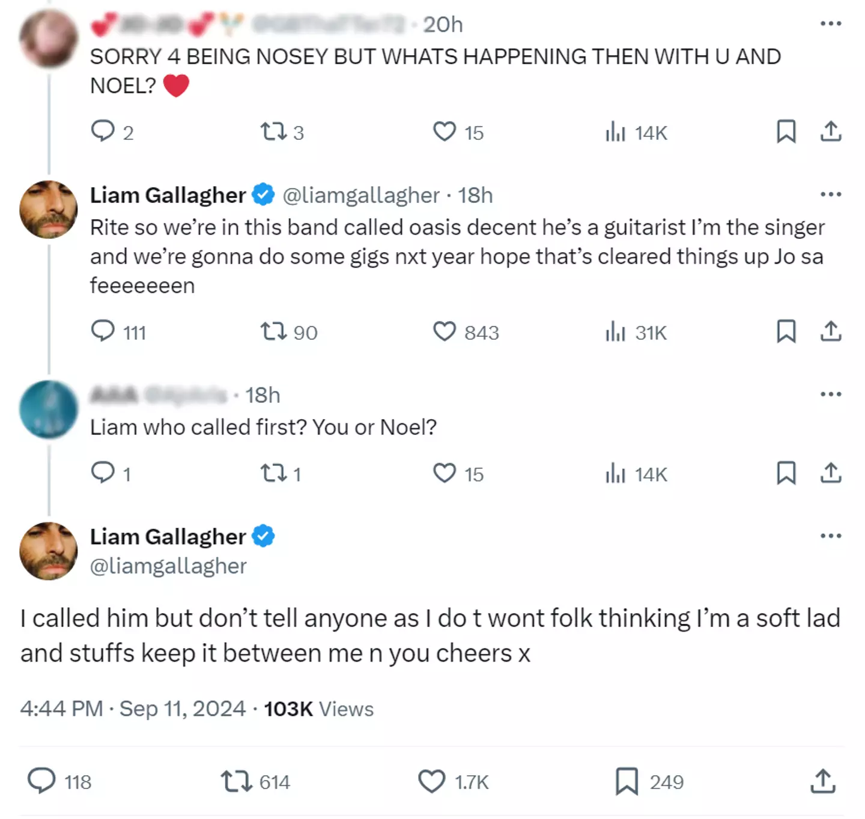Toggle like on the final tweet showing 1.7K

click(x=431, y=782)
